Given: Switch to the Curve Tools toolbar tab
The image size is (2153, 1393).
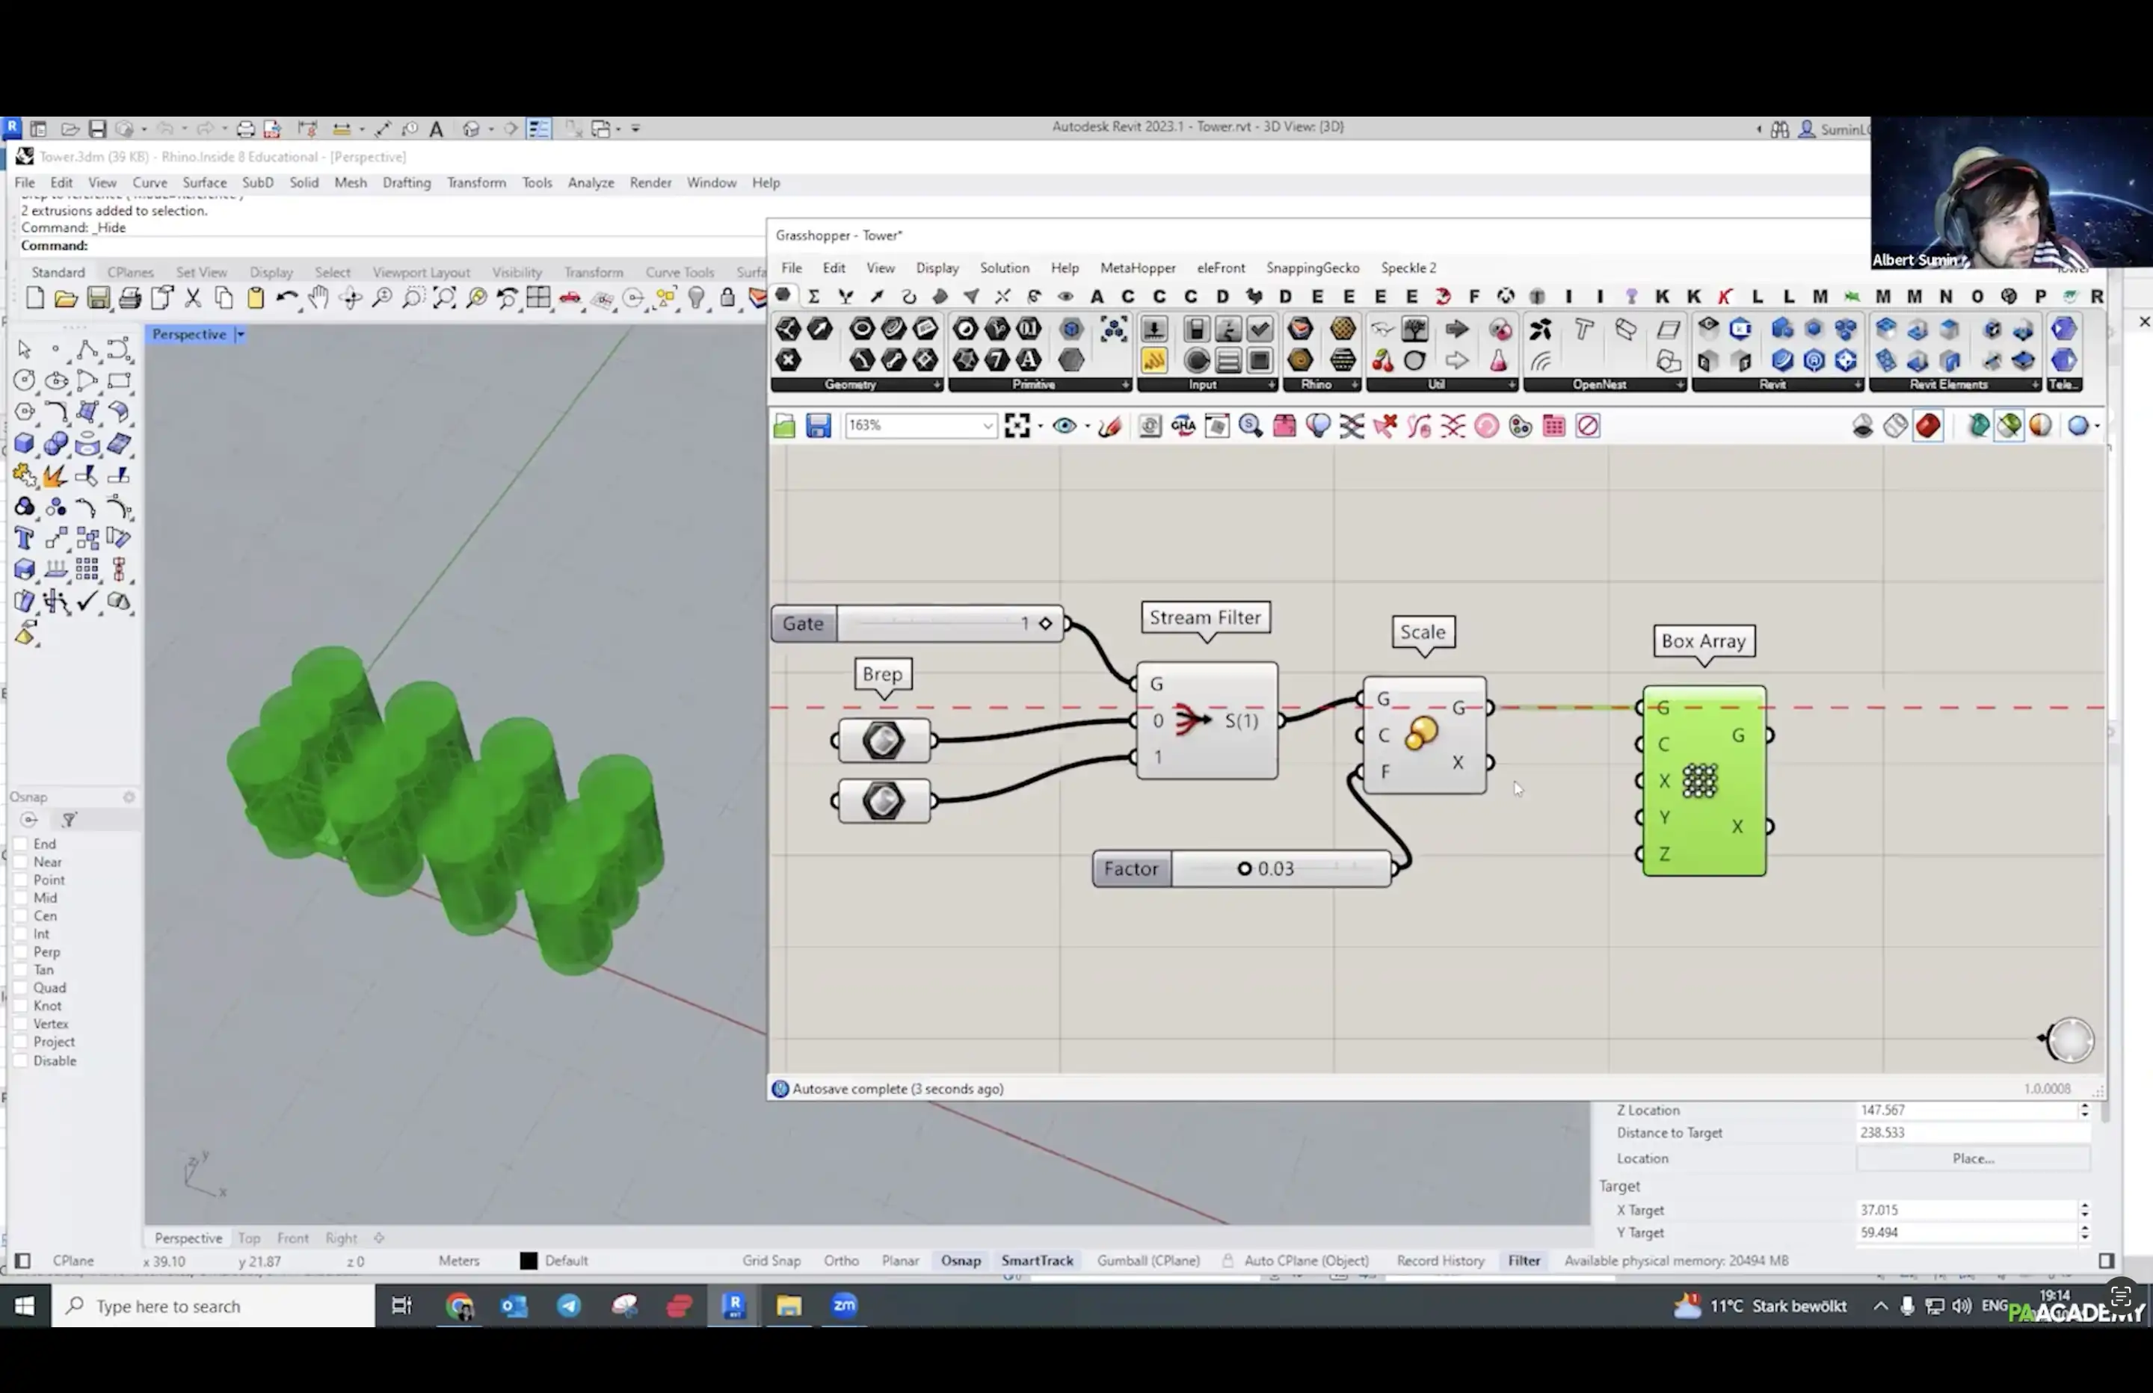Looking at the screenshot, I should (x=680, y=272).
